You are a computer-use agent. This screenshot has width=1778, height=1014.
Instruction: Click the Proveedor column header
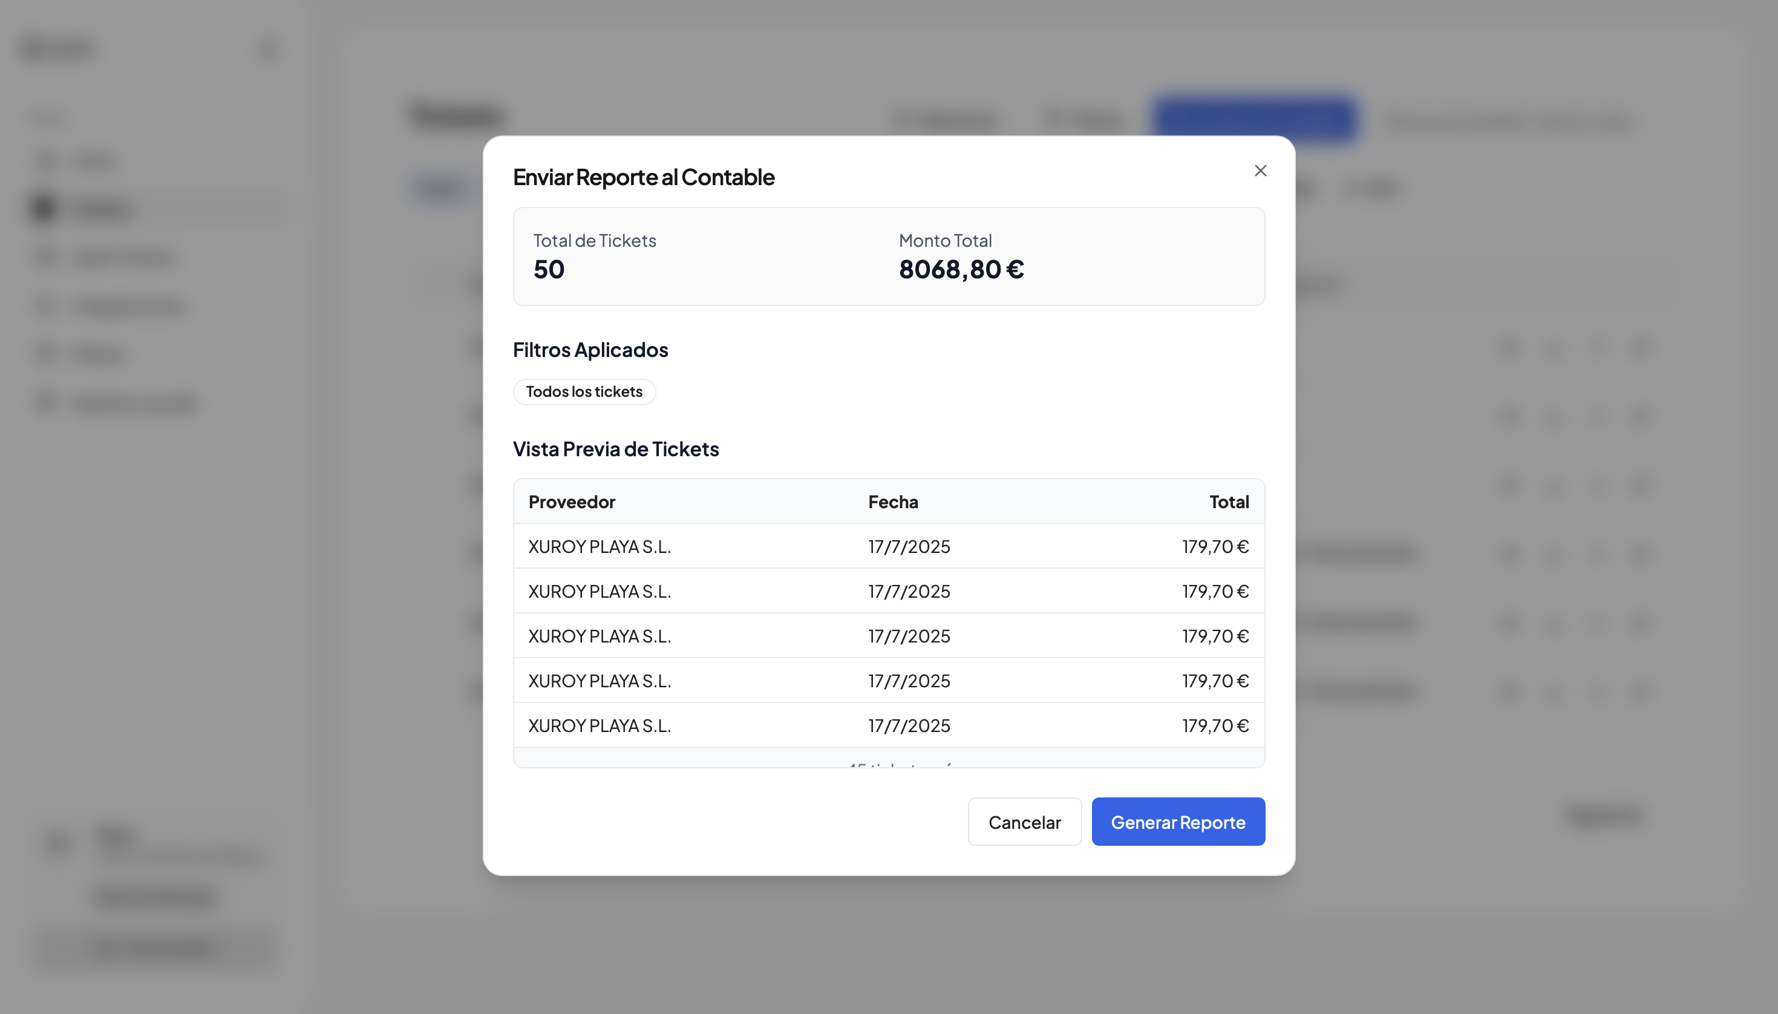[x=572, y=502]
